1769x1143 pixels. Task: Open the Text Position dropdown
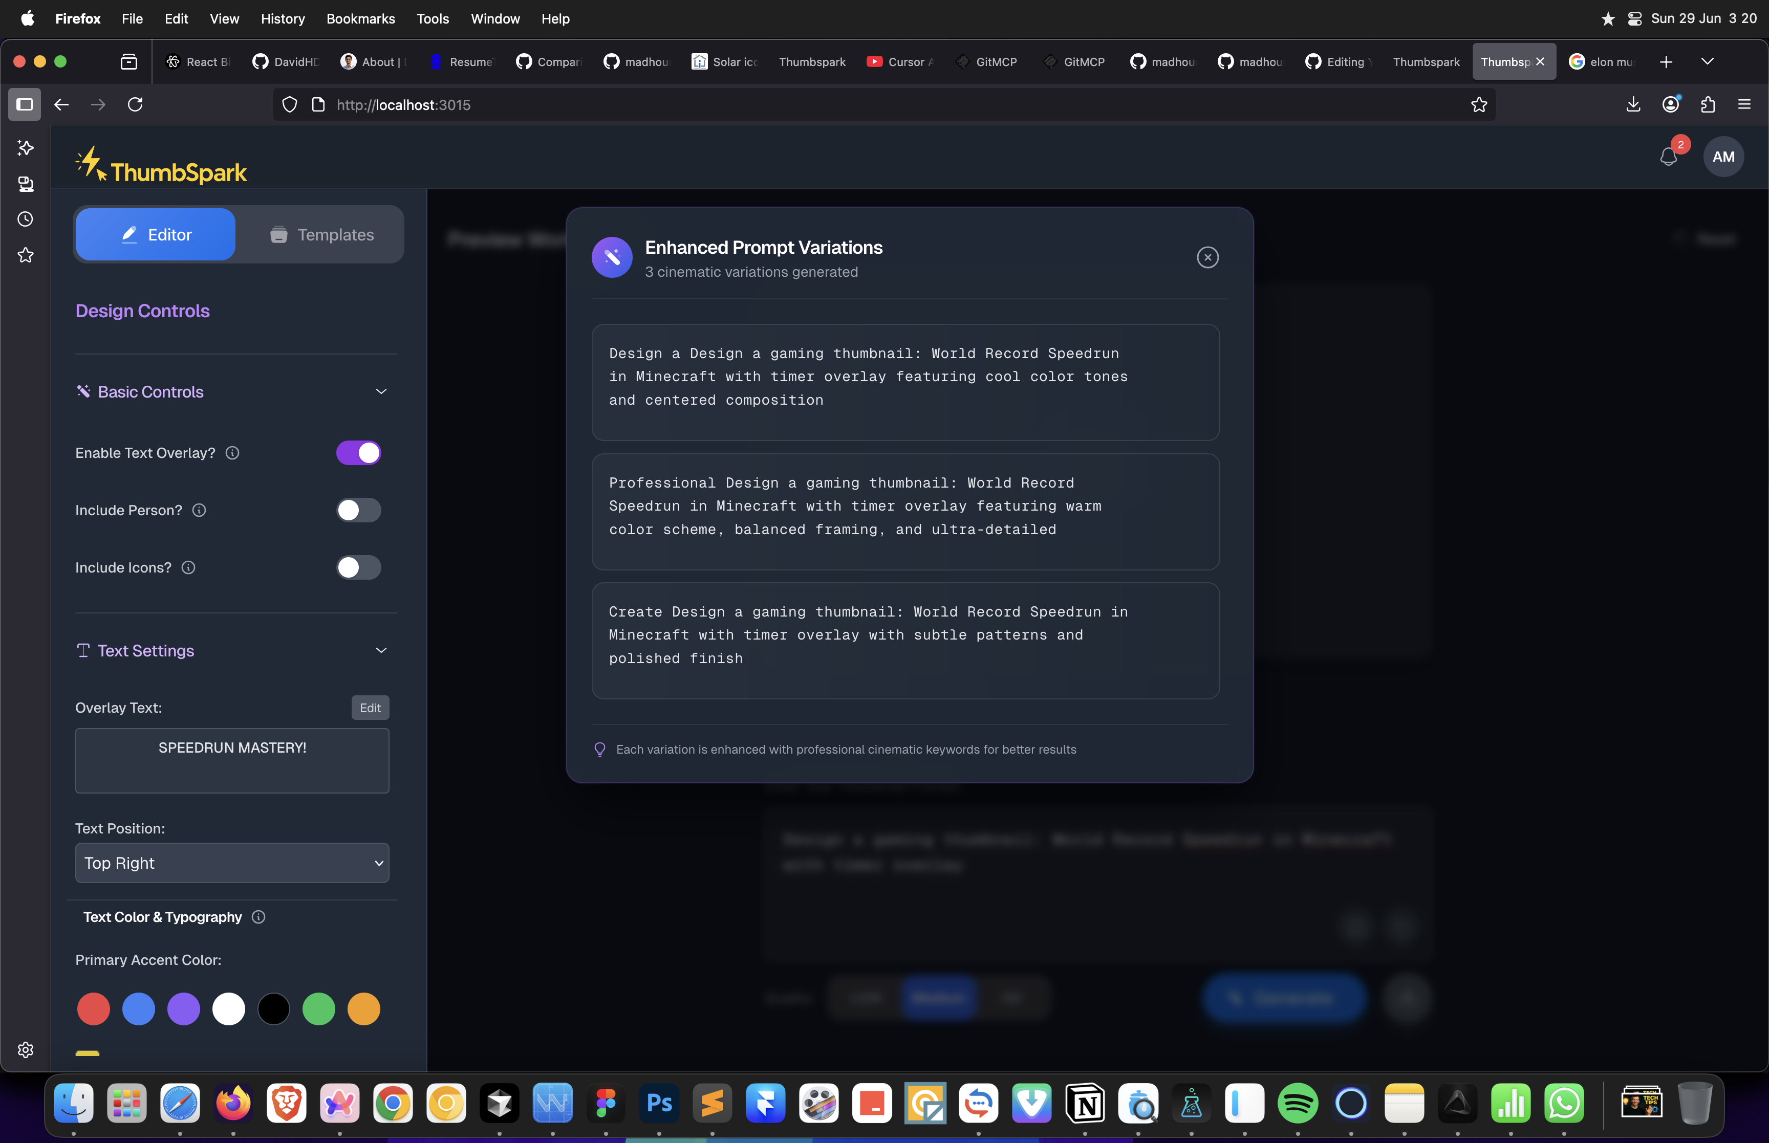coord(231,863)
